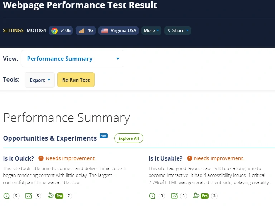Click the code tips icon under Is it Usable

[174, 196]
